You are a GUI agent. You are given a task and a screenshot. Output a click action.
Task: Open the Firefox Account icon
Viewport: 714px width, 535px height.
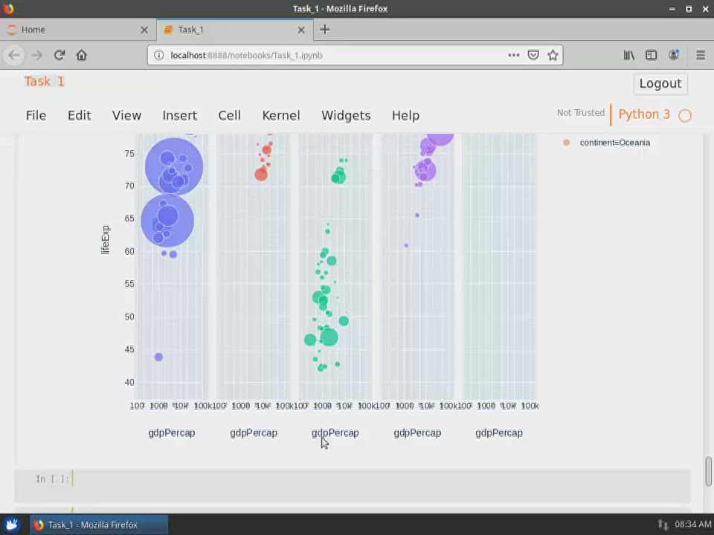click(673, 55)
